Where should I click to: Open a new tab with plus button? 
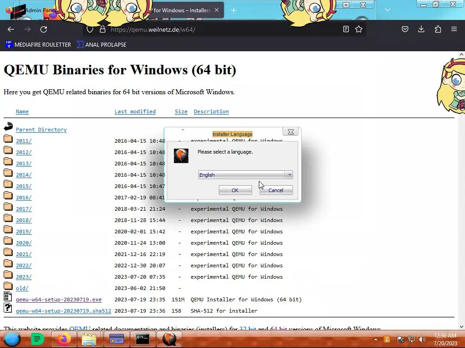234,10
